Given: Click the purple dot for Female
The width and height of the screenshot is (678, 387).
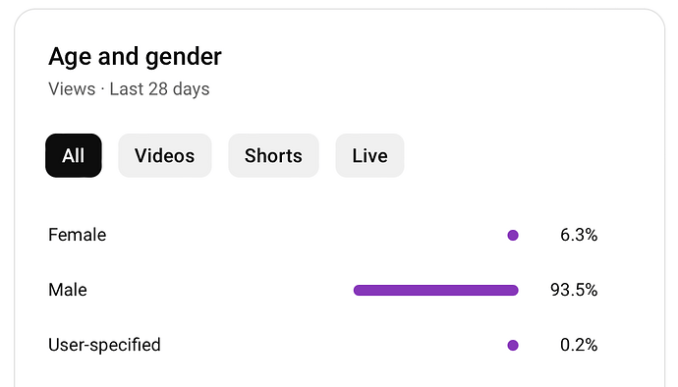Looking at the screenshot, I should 513,235.
